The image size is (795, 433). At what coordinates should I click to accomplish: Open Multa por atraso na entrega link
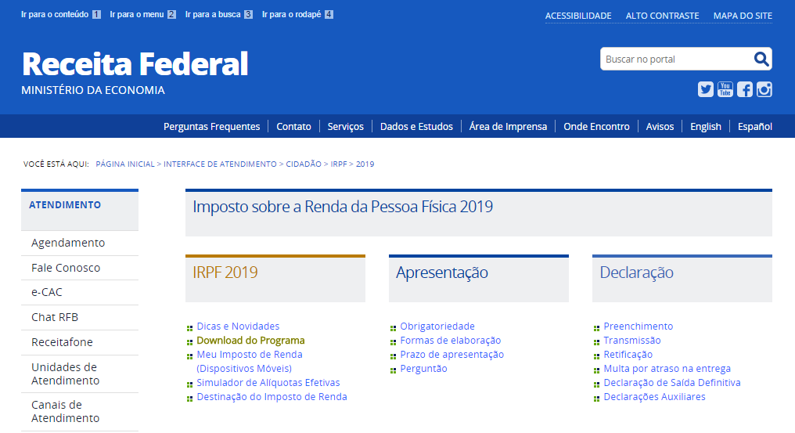pos(667,369)
